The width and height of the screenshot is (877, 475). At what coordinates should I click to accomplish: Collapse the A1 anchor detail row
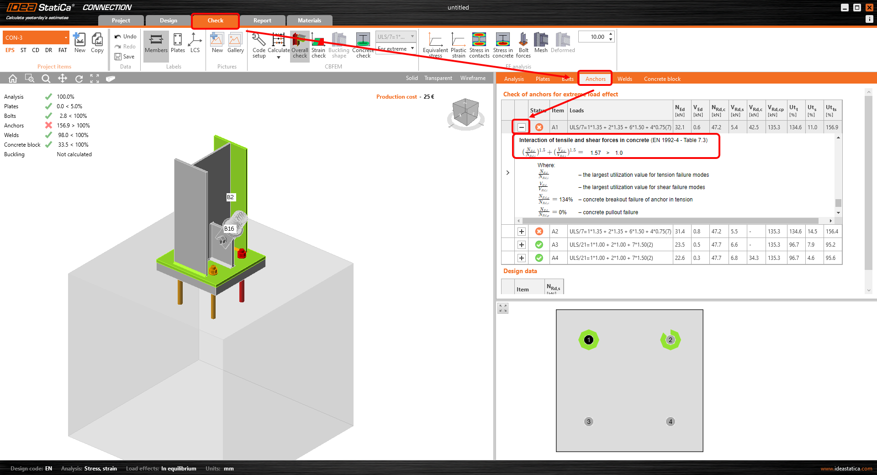521,127
